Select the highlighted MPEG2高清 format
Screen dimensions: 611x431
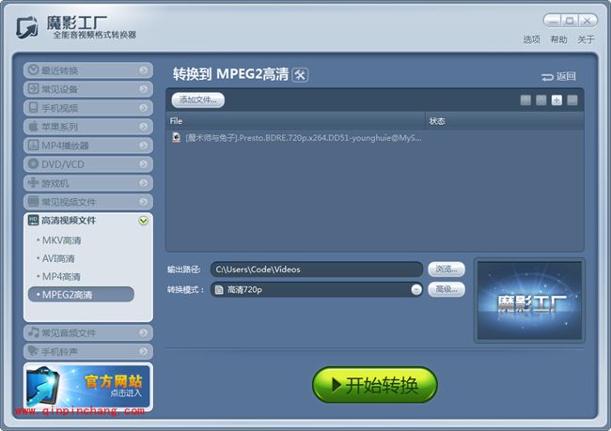pos(81,294)
